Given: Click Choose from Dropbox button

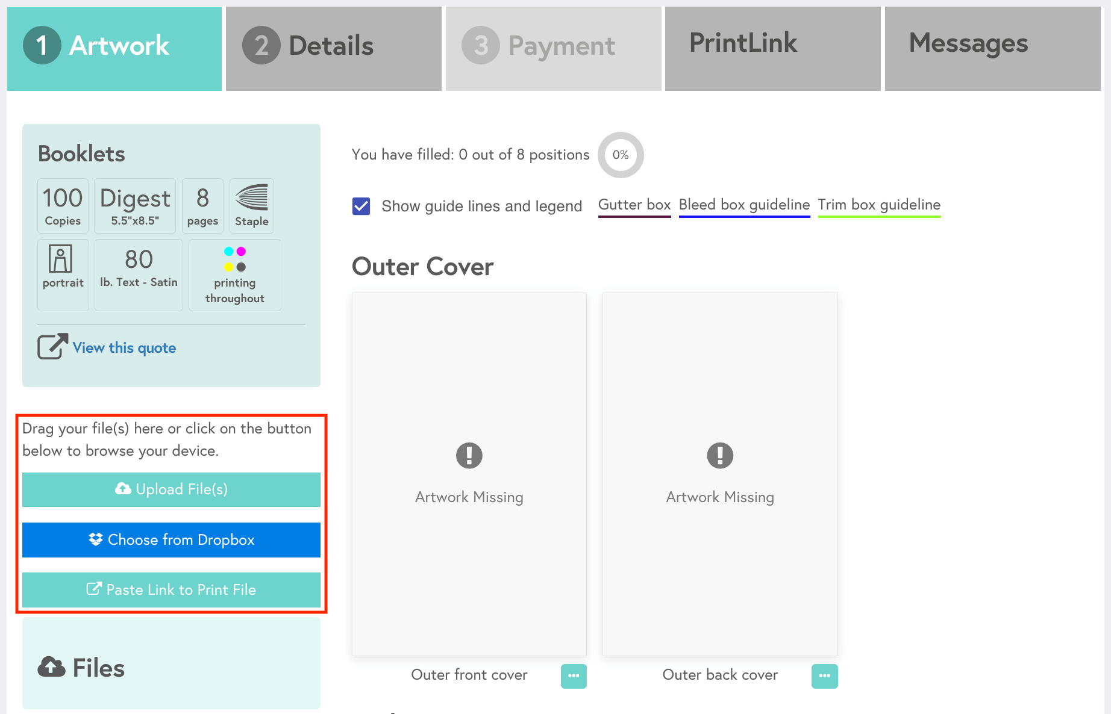Looking at the screenshot, I should [171, 540].
